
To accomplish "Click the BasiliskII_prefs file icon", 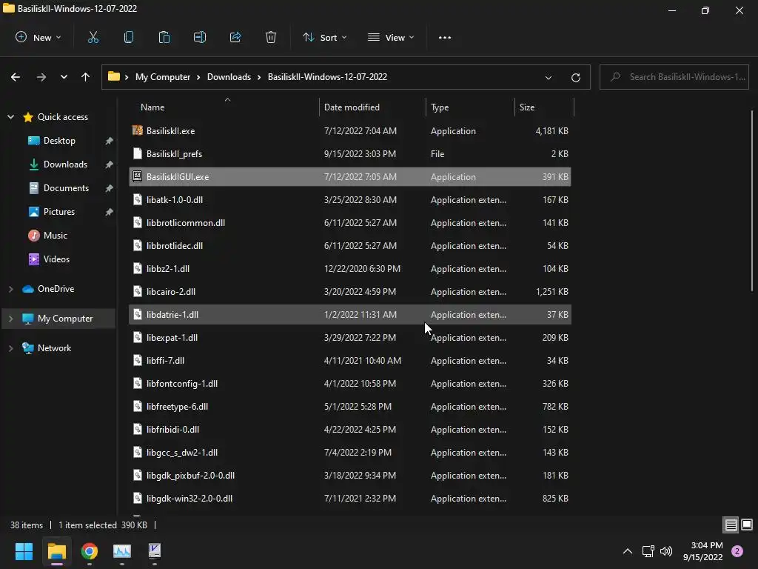I will click(x=137, y=153).
